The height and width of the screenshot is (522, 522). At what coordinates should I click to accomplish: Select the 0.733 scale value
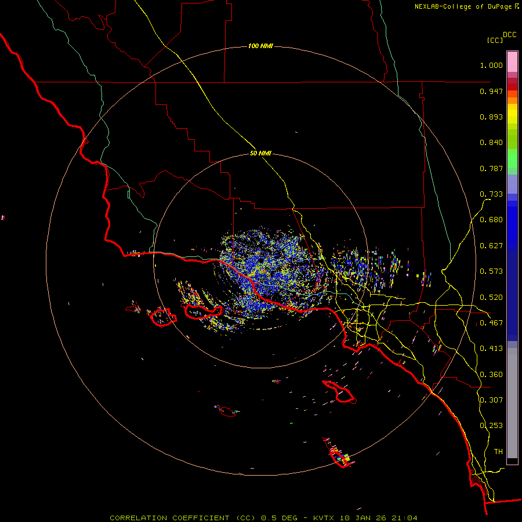[x=491, y=194]
